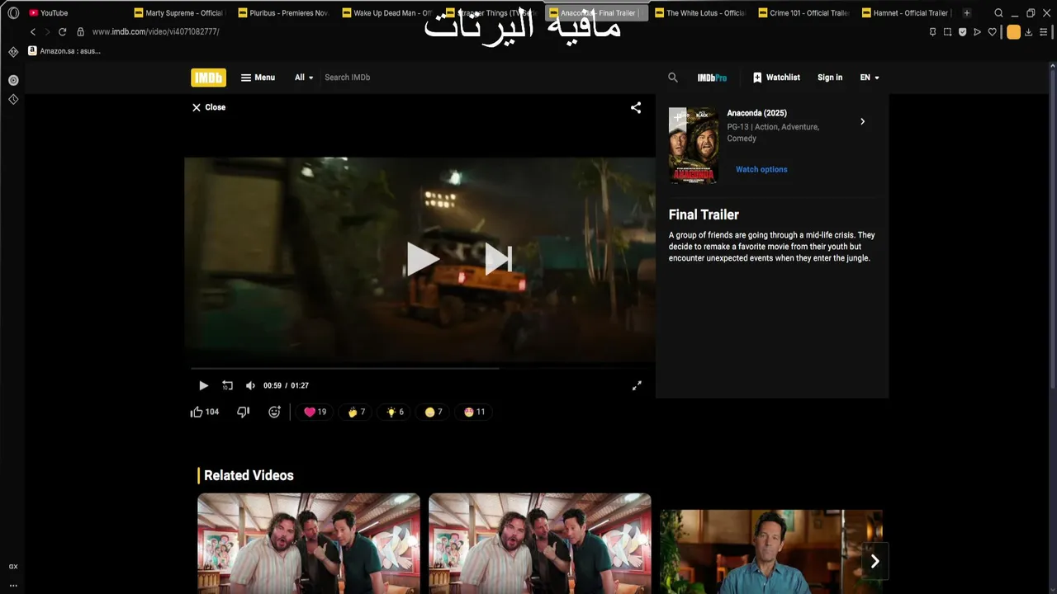The width and height of the screenshot is (1057, 594).
Task: Expand the EN language dropdown
Action: (x=870, y=78)
